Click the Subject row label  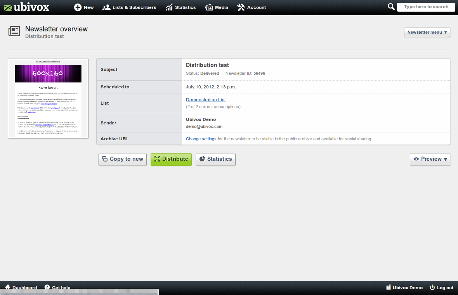(109, 69)
